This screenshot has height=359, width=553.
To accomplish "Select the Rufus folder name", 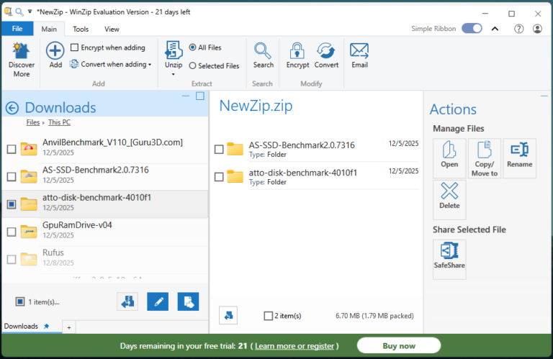I will point(53,253).
